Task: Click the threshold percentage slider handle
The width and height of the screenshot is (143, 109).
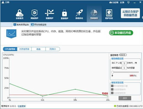Action: click(112, 72)
